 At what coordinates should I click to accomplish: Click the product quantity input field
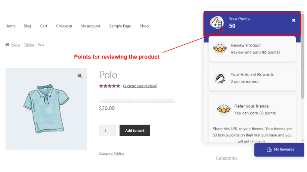click(107, 130)
